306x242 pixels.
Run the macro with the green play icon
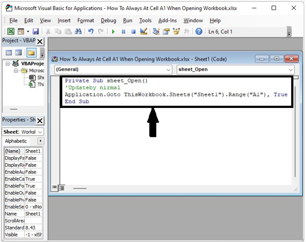[113, 31]
